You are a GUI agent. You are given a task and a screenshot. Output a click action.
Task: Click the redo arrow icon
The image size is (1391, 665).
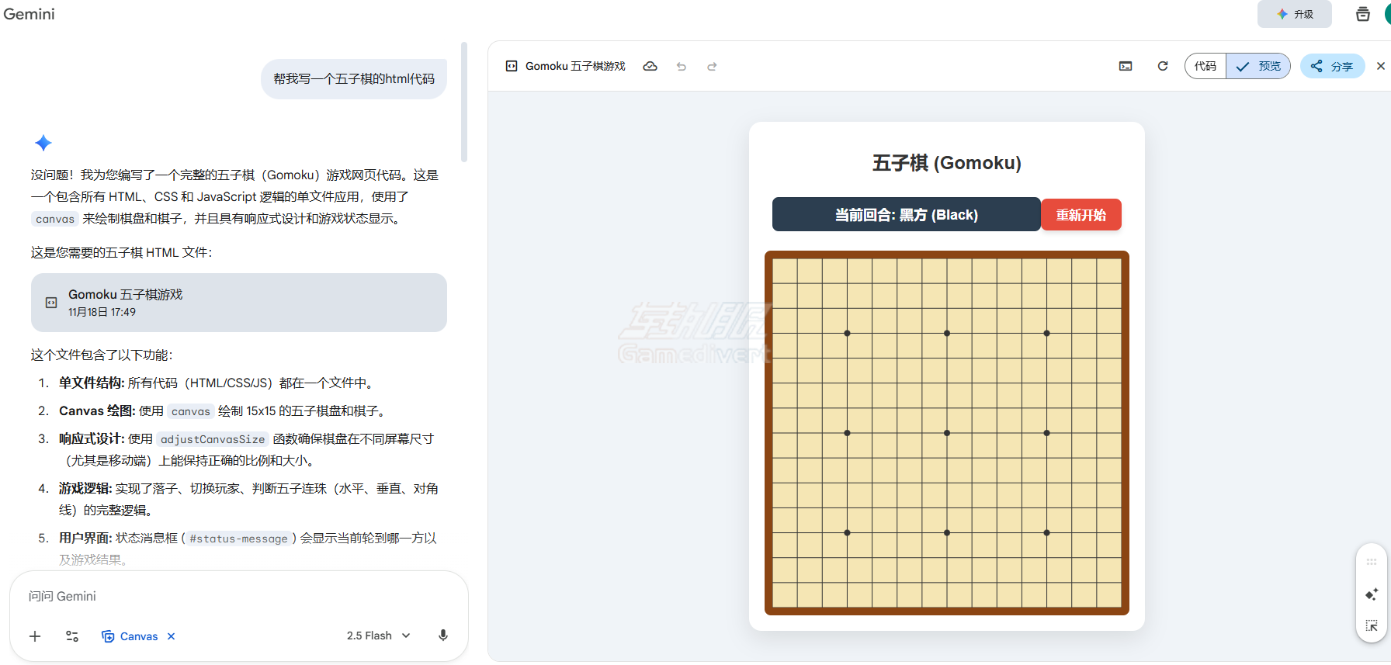point(712,67)
